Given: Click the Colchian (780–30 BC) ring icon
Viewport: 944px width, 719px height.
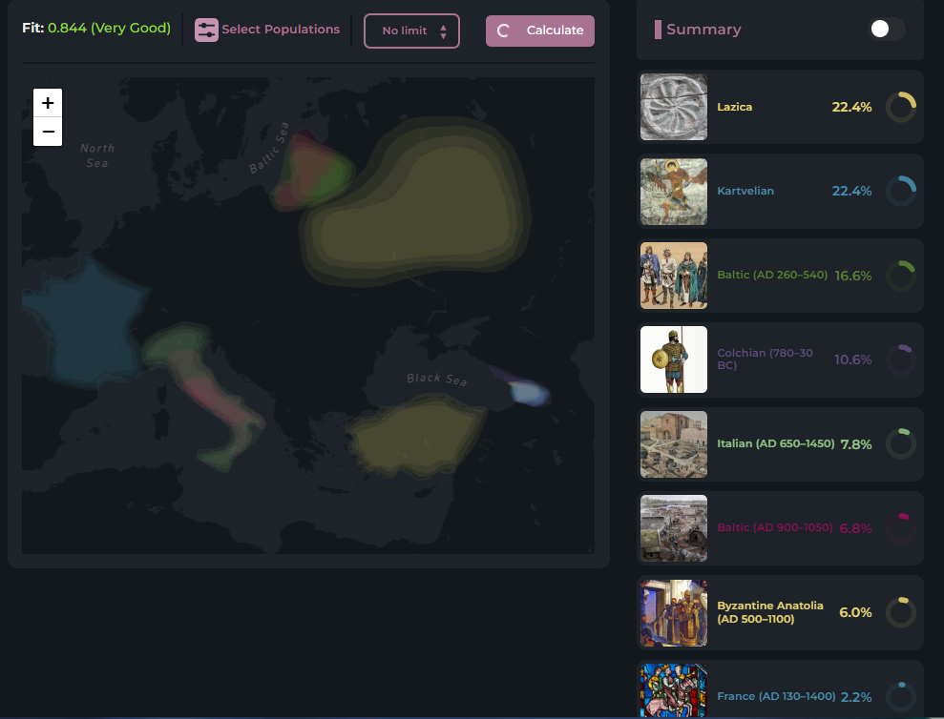Looking at the screenshot, I should click(900, 359).
